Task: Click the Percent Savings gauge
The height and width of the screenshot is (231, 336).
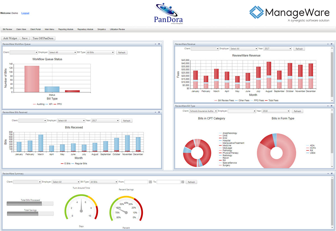Action: (126, 209)
